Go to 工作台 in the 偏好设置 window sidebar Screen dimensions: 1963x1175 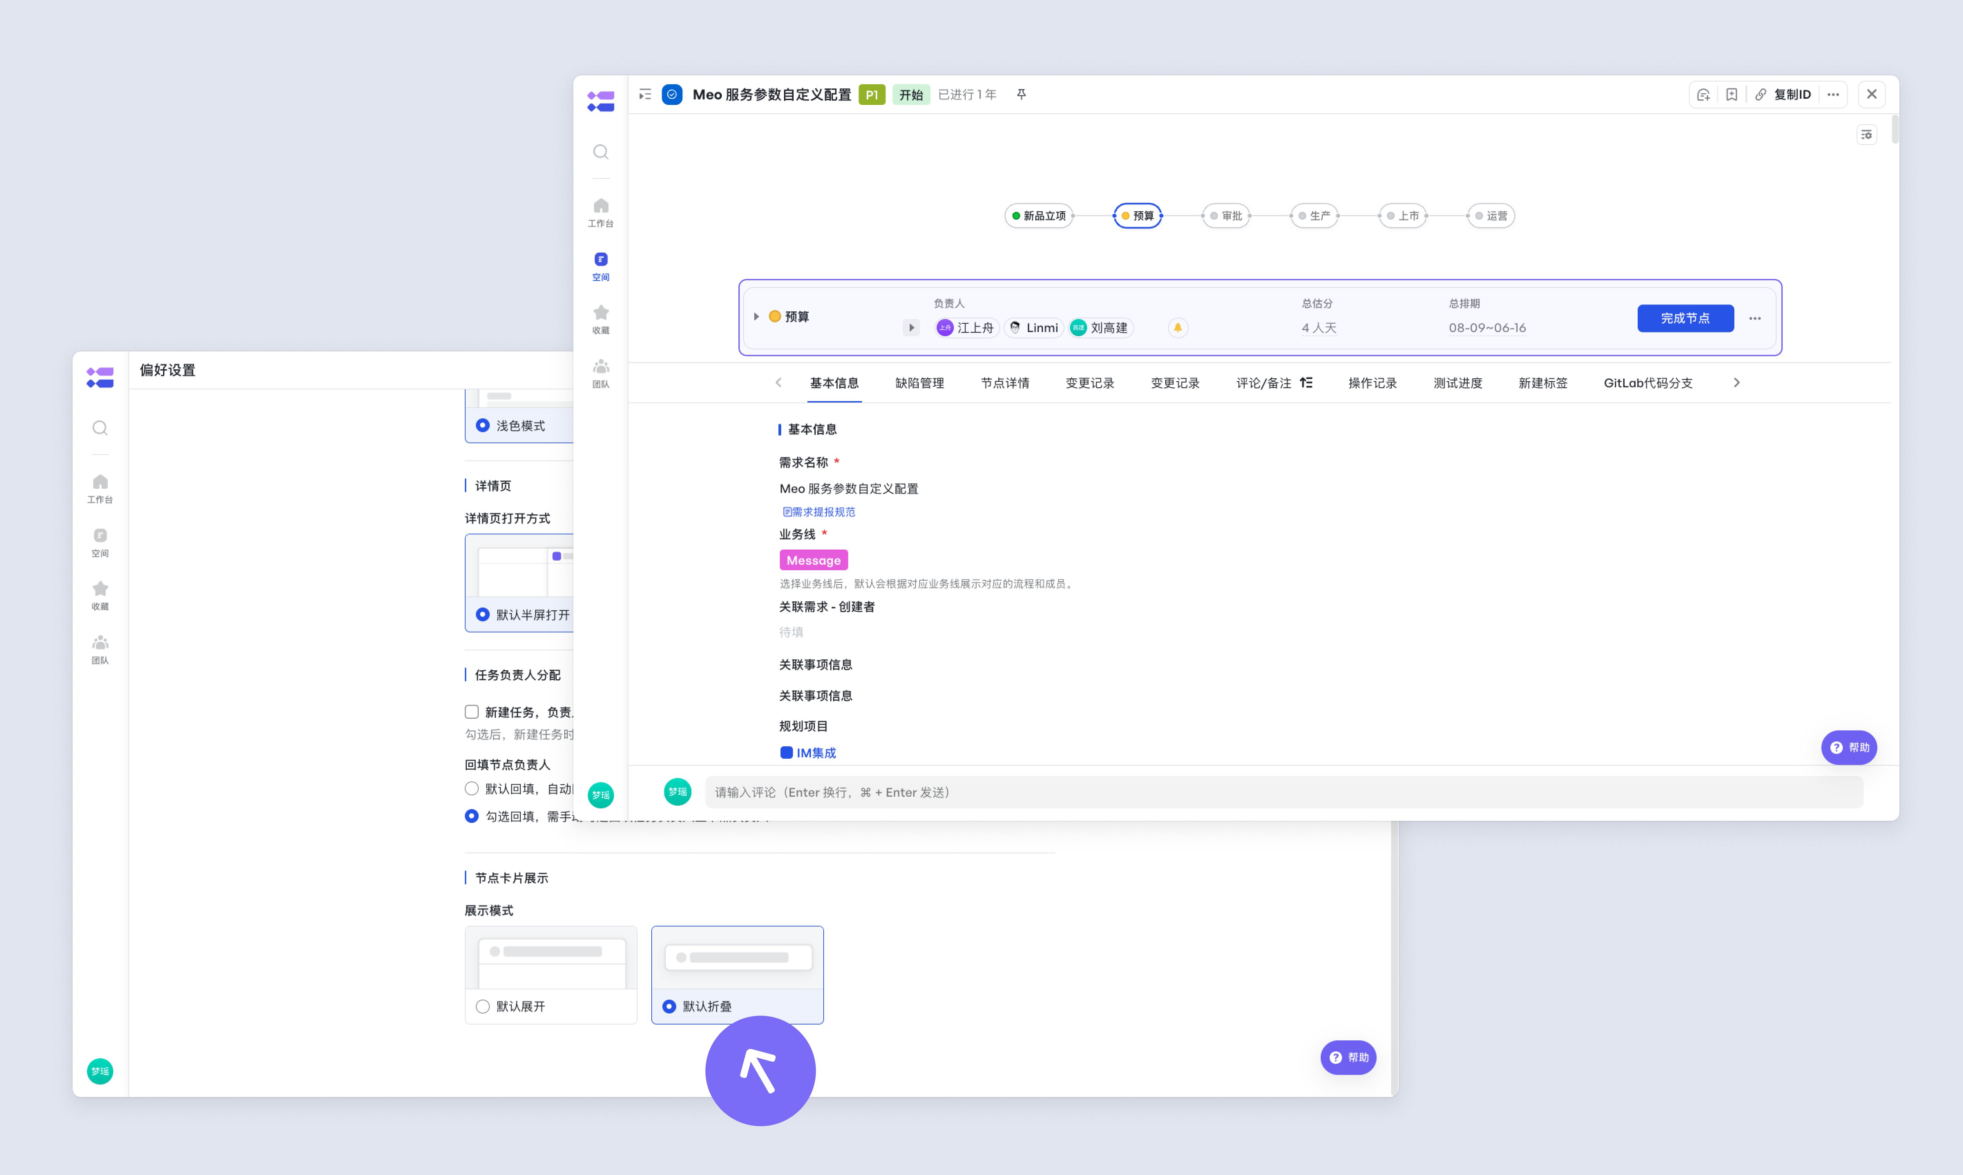tap(100, 488)
